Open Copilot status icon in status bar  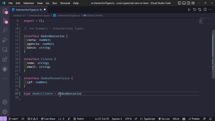pyautogui.click(x=184, y=119)
